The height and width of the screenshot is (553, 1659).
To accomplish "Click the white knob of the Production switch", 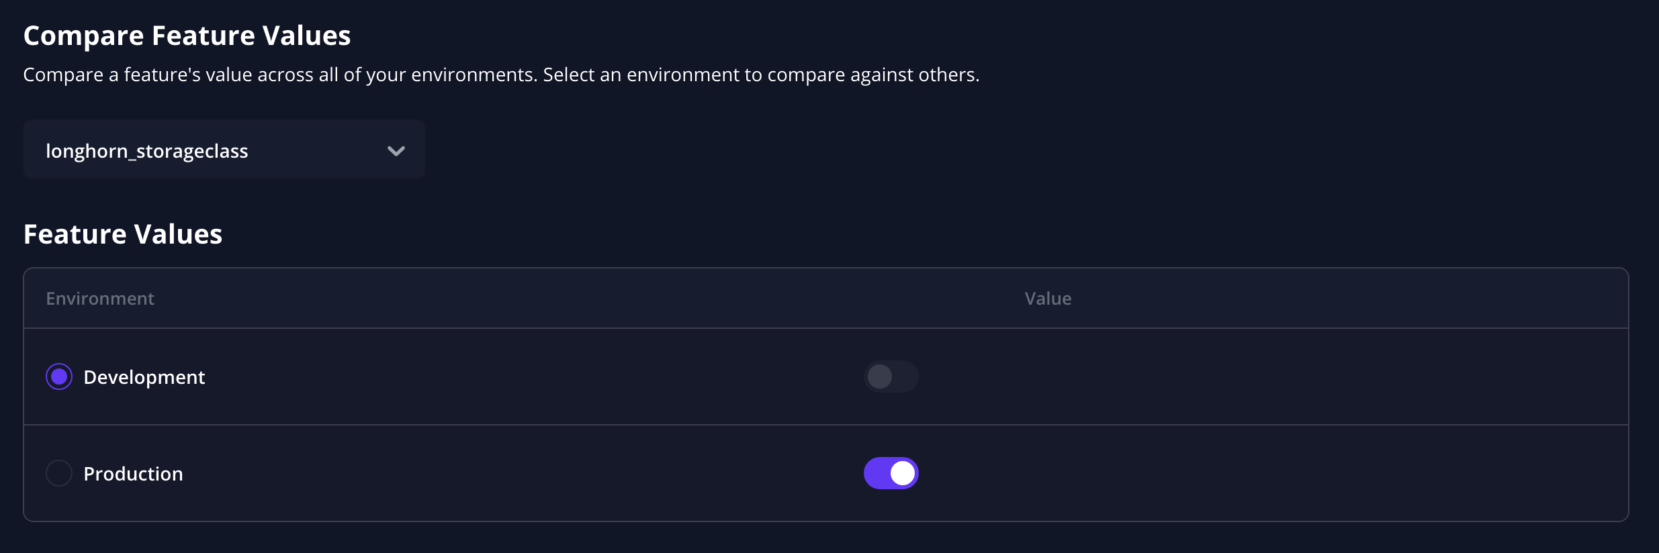I will point(903,473).
